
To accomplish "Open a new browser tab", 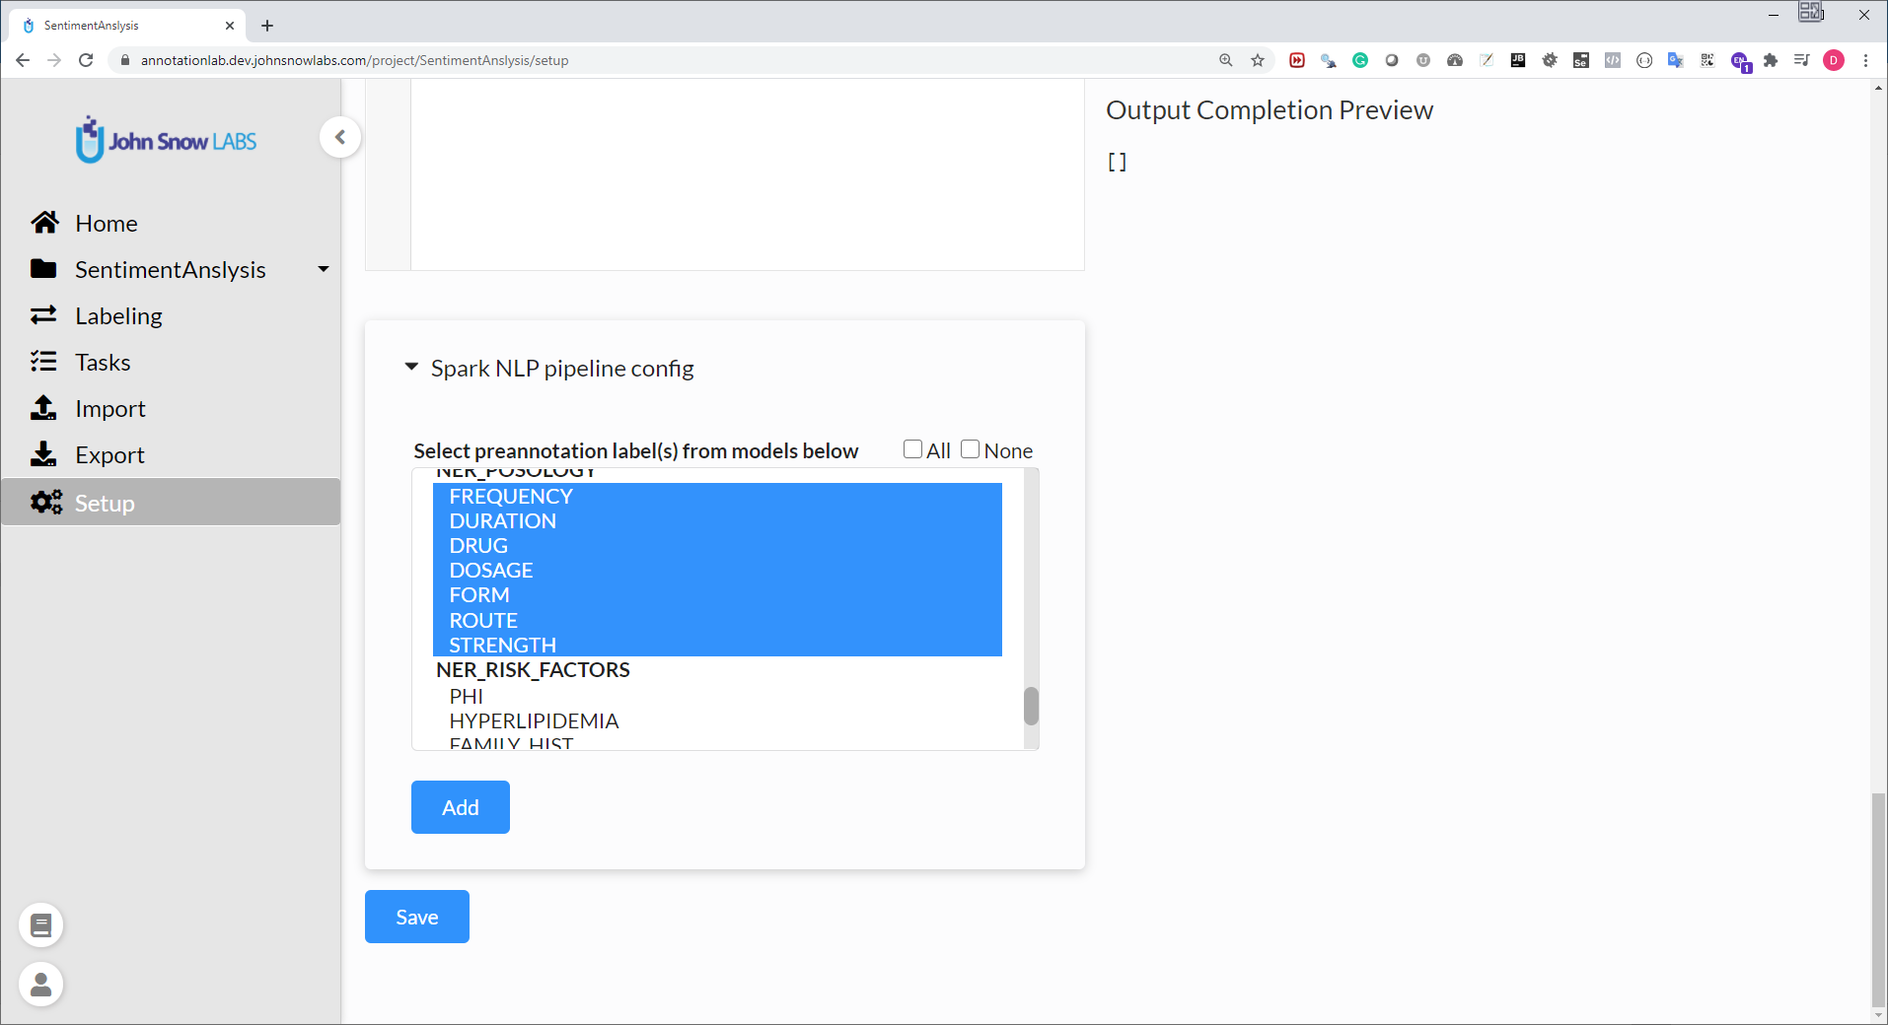I will click(267, 26).
